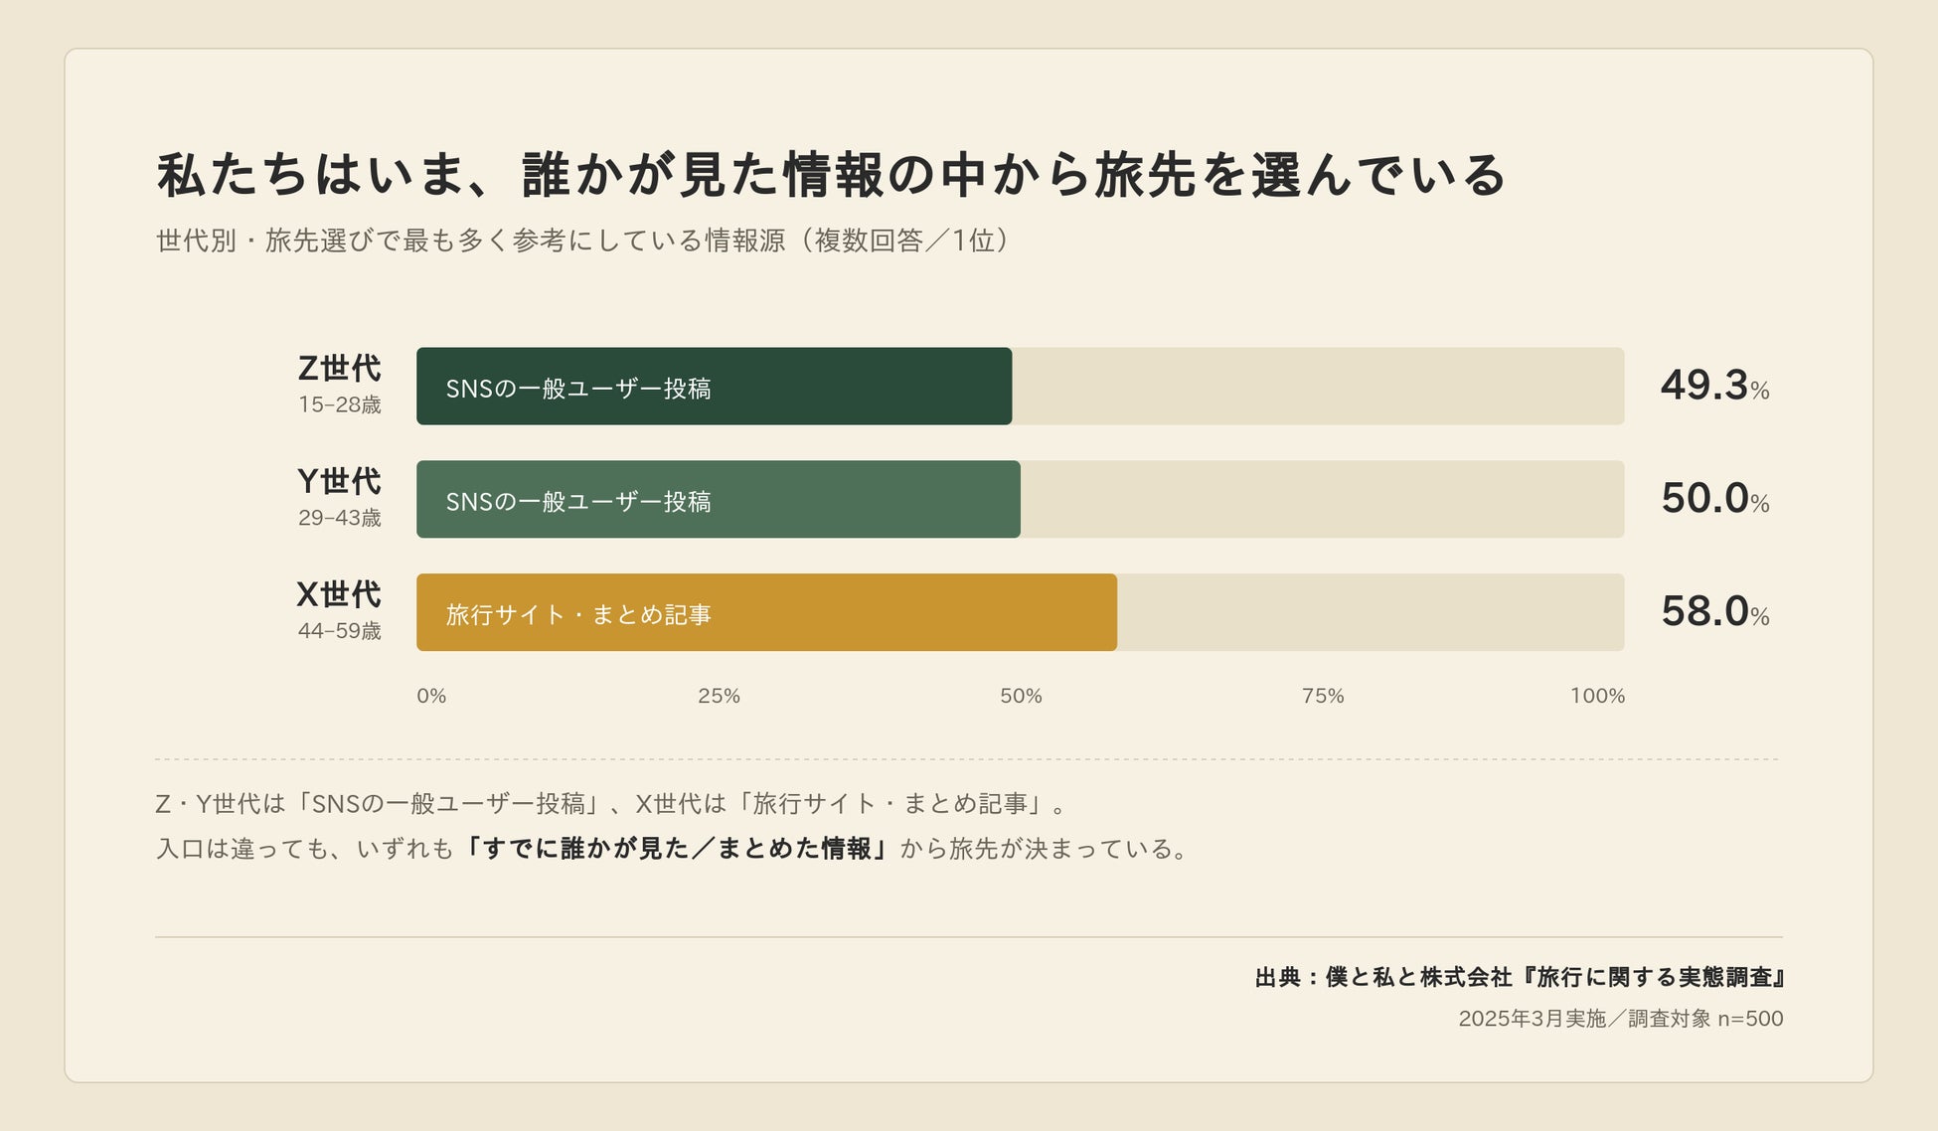Select the X世代 generation label
Image resolution: width=1938 pixels, height=1131 pixels.
click(339, 594)
